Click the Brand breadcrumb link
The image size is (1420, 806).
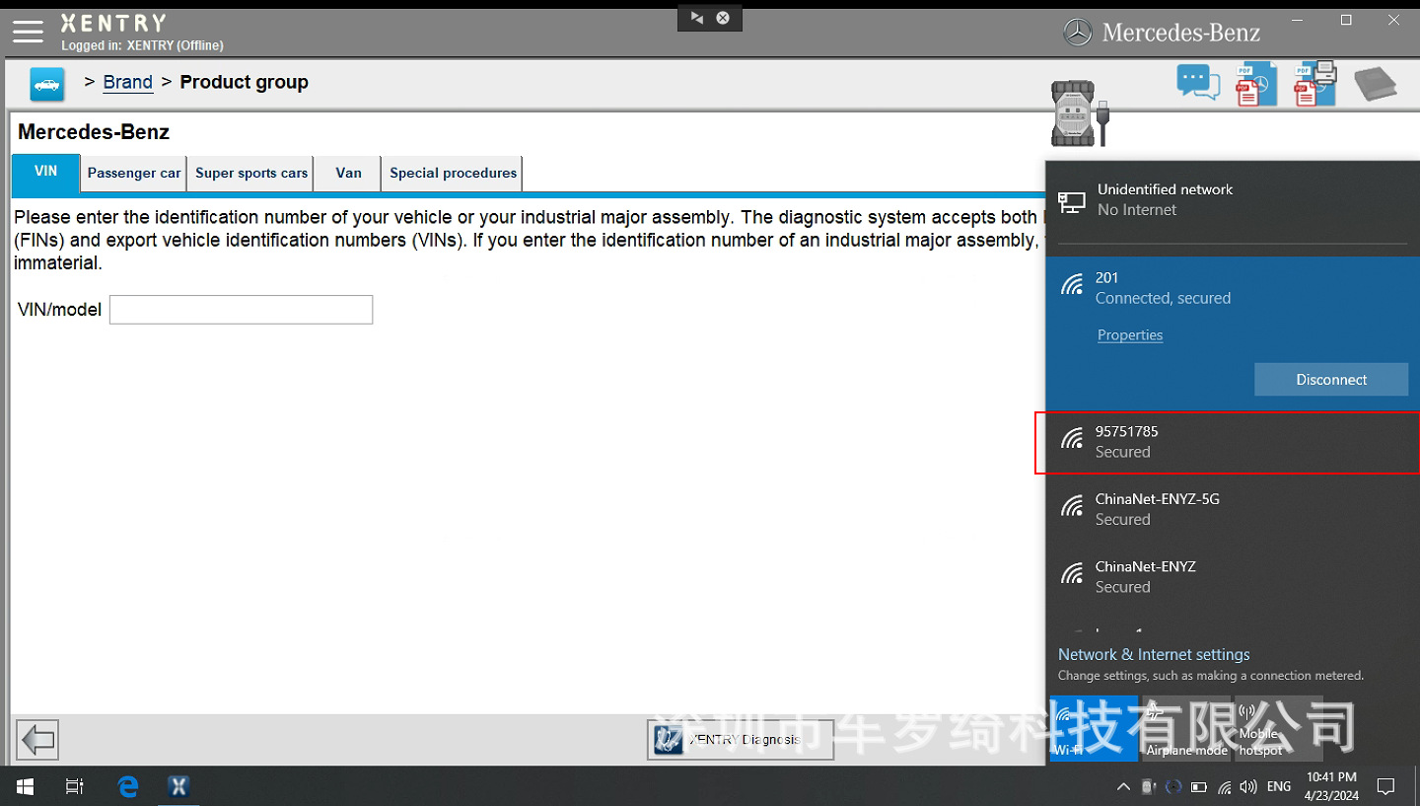click(128, 82)
